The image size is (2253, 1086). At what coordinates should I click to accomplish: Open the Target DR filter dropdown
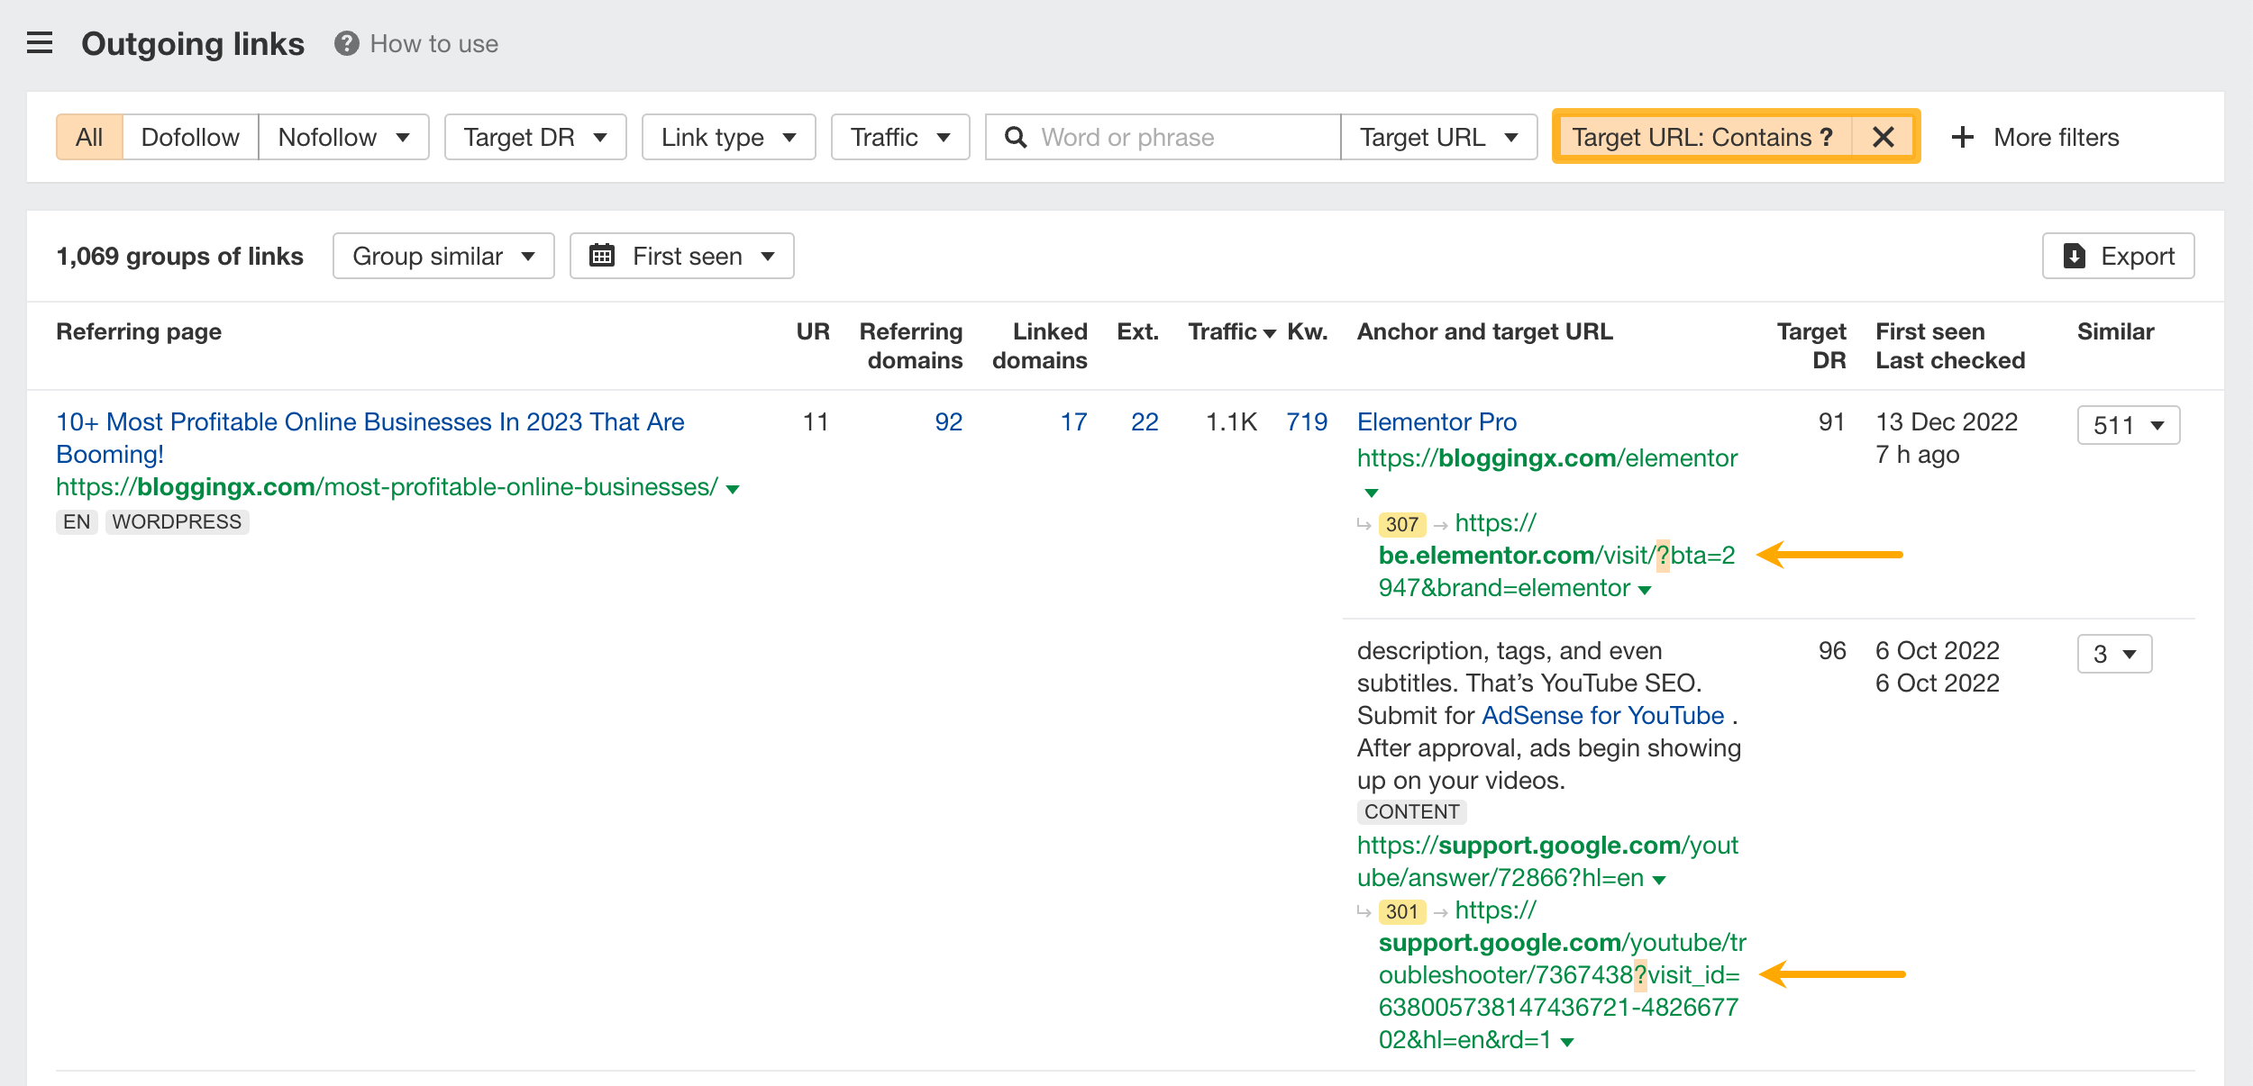point(535,137)
